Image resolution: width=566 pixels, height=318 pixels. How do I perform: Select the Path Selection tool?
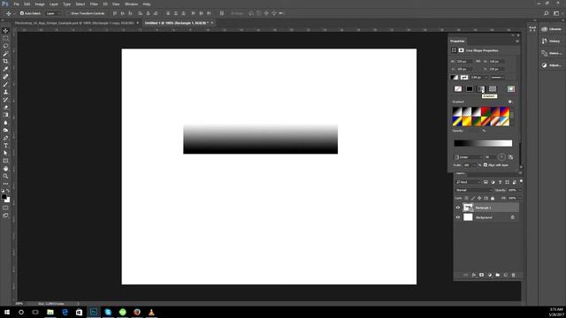click(5, 153)
